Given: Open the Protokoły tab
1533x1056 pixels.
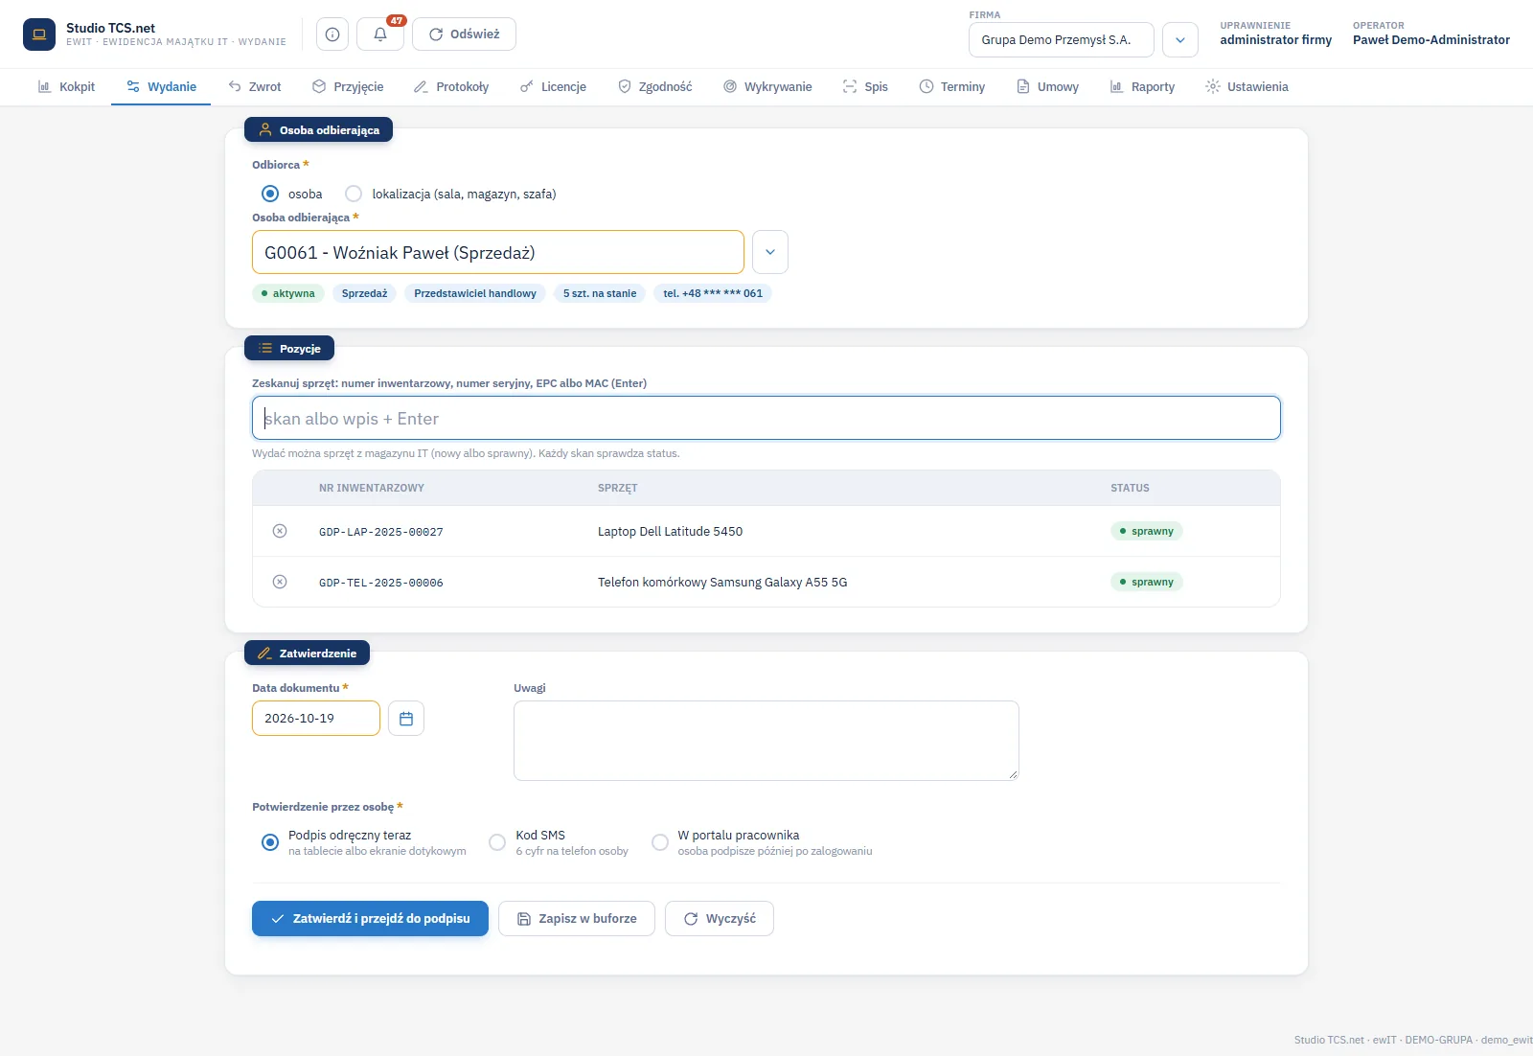Looking at the screenshot, I should pyautogui.click(x=451, y=86).
